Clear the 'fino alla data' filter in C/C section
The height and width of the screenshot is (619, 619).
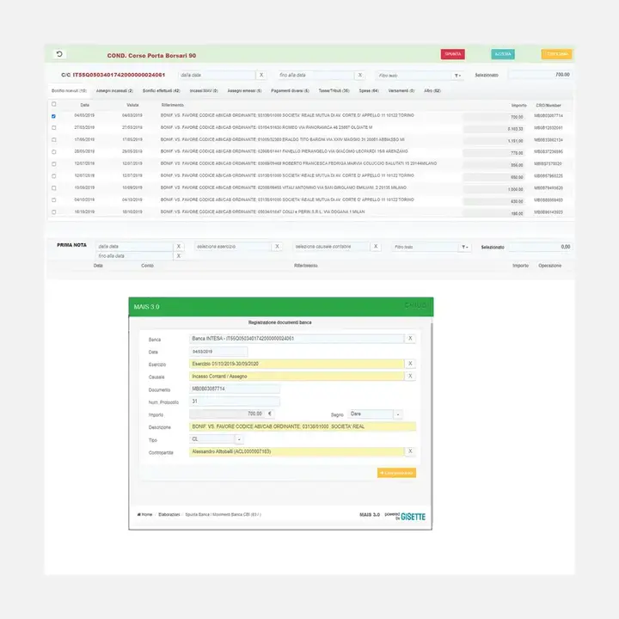tap(359, 75)
